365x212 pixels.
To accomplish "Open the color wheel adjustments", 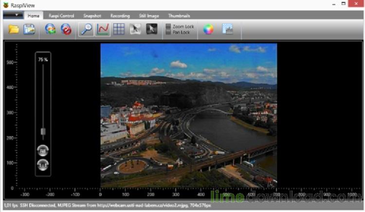I will [208, 29].
